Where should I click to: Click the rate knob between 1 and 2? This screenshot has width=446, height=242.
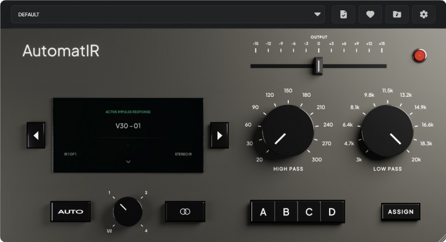[x=128, y=212]
